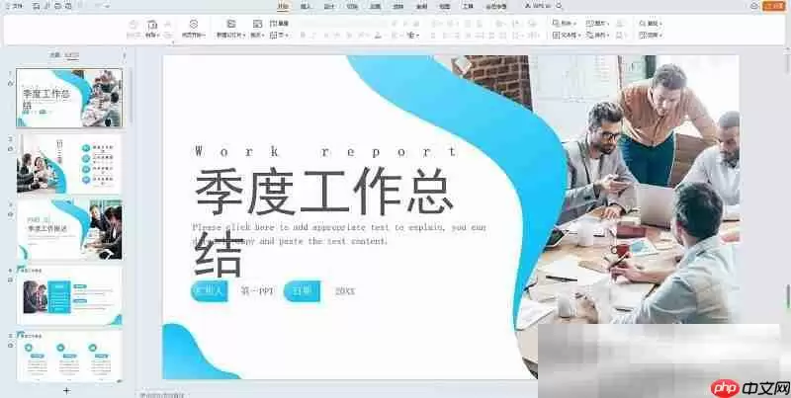This screenshot has width=791, height=398.
Task: Click the paste clipboard icon in the ribbon
Action: click(x=152, y=24)
